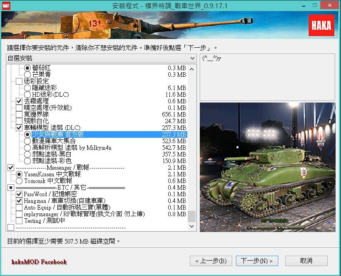Uncheck the 車輛模型 塗裝 (DLC) checkbox

(19, 128)
